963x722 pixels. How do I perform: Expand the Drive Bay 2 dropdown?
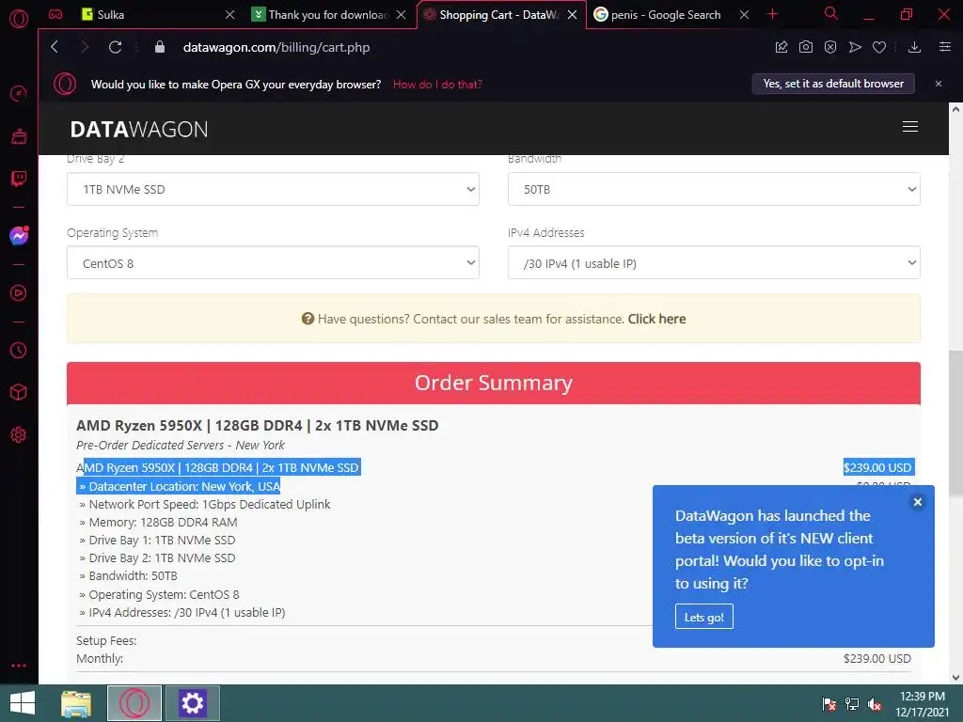[273, 189]
